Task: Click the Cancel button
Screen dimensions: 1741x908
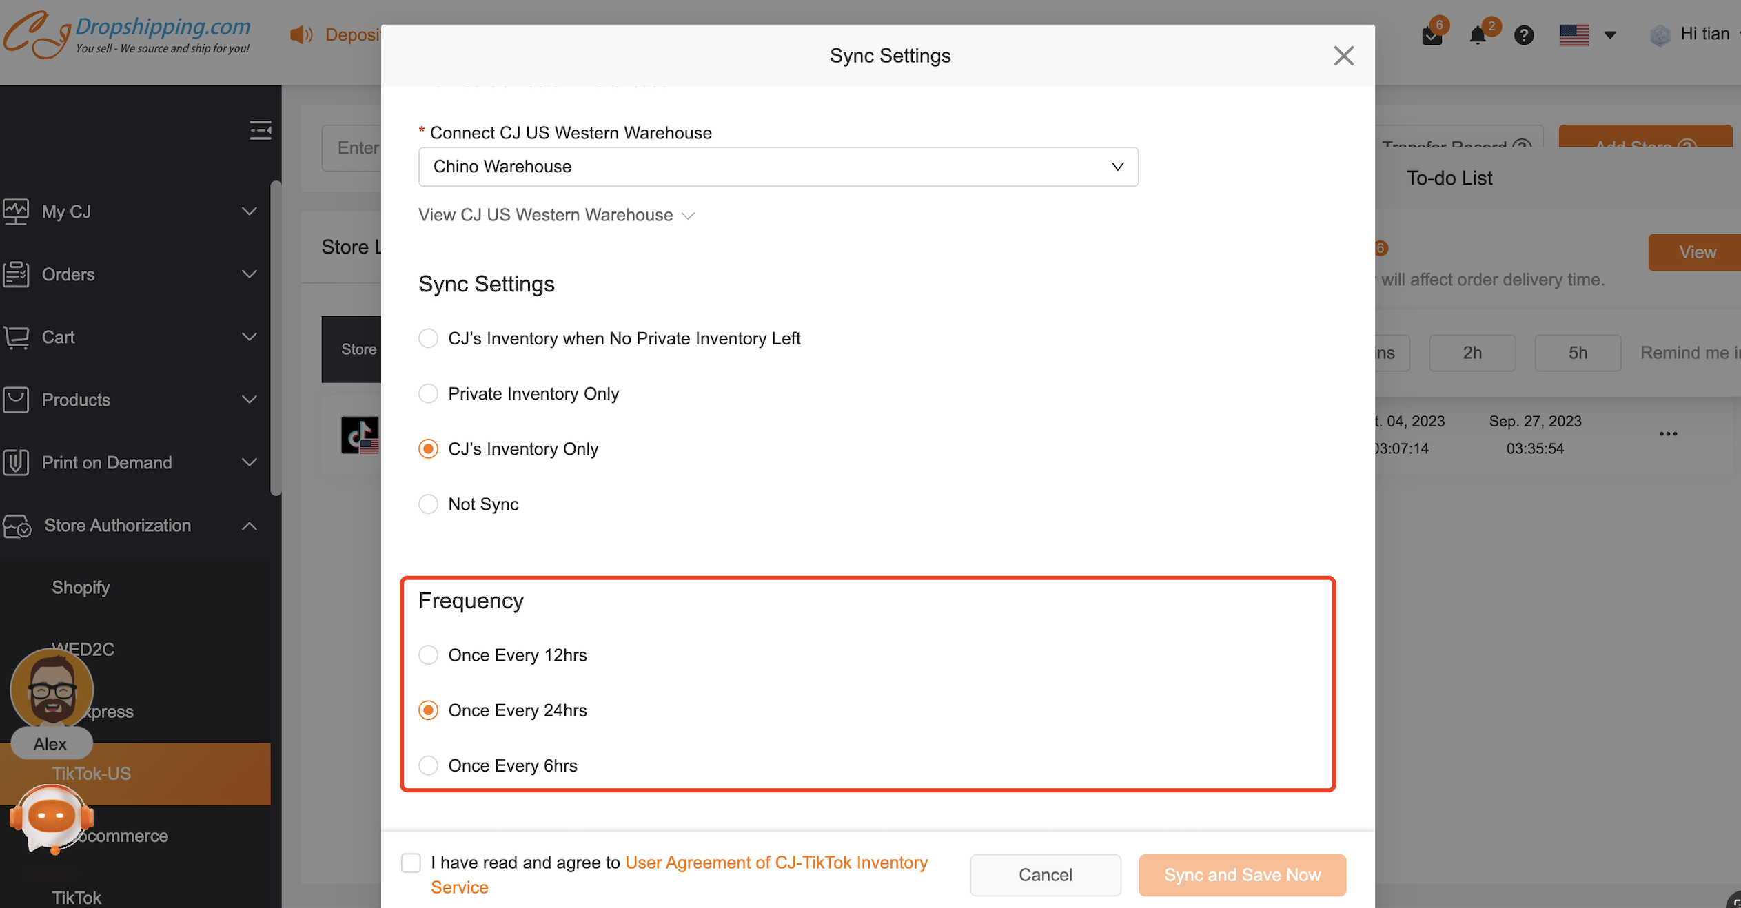Action: coord(1045,875)
